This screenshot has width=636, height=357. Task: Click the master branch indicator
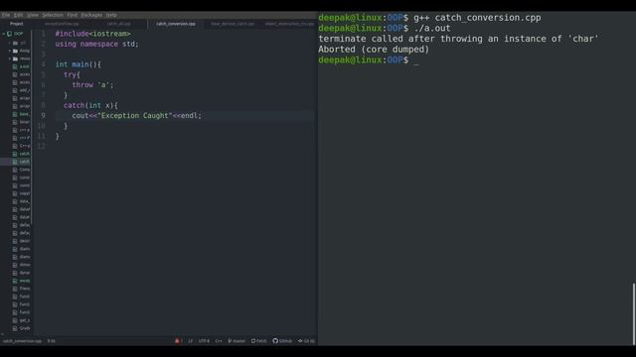(x=237, y=341)
